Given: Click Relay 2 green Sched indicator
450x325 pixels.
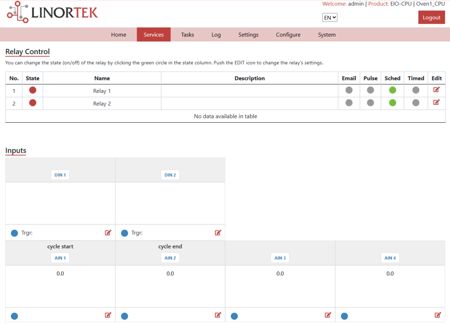Looking at the screenshot, I should tap(393, 103).
